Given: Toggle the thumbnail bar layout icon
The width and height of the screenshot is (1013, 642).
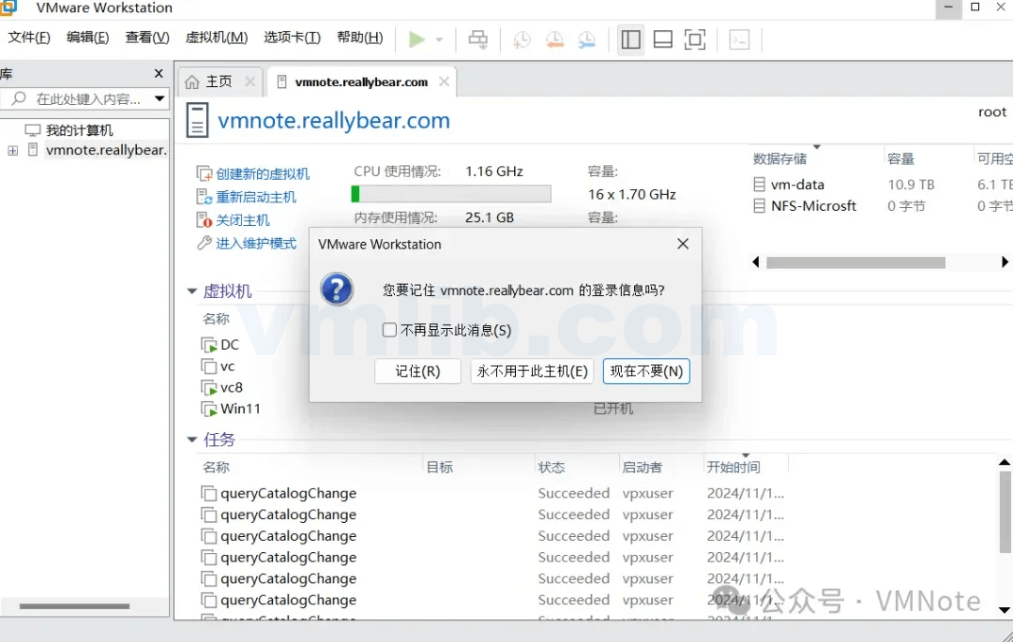Looking at the screenshot, I should pos(663,39).
